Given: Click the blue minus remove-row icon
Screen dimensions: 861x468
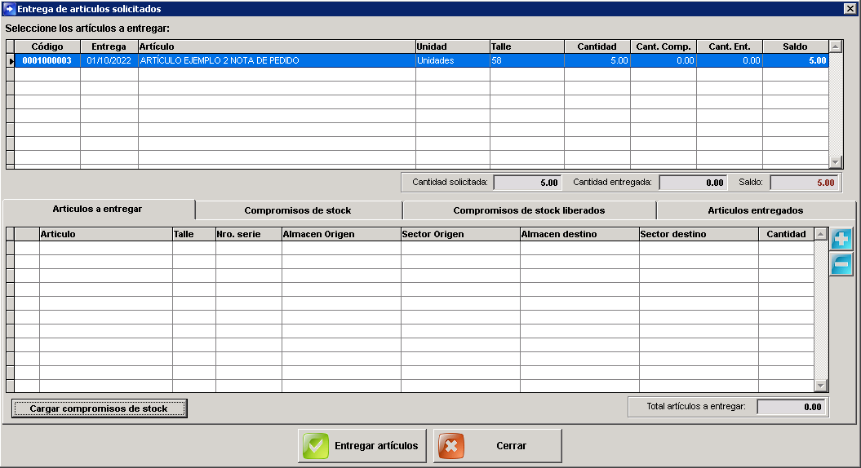Looking at the screenshot, I should 841,264.
